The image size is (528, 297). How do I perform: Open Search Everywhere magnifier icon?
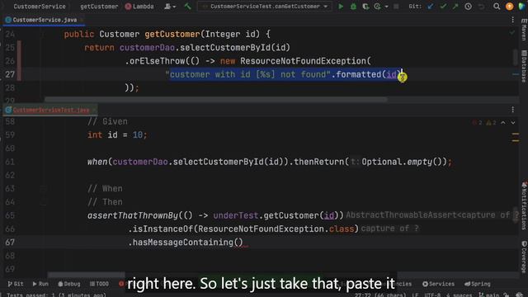click(x=497, y=7)
